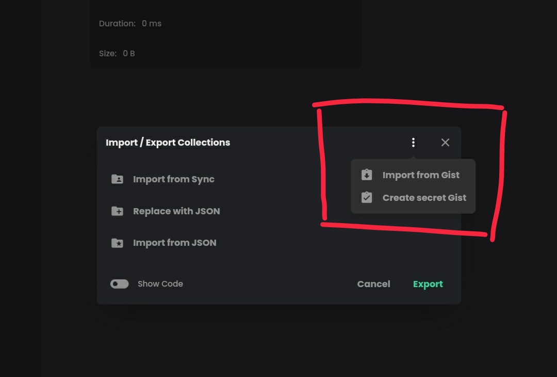This screenshot has height=377, width=557.
Task: Select the Import from Sync option
Action: [x=174, y=179]
